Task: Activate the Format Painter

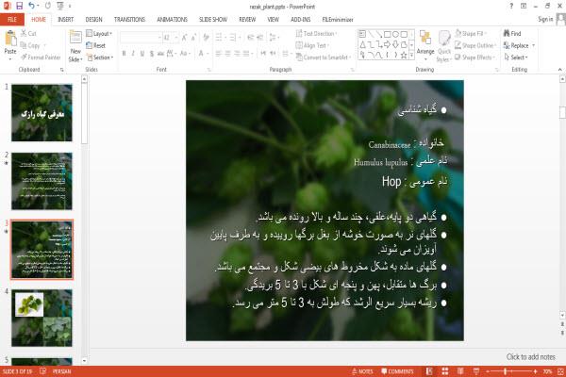Action: coord(41,57)
